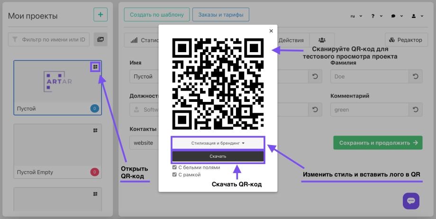Image resolution: width=436 pixels, height=219 pixels.
Task: Open the users group tab icon
Action: [322, 40]
